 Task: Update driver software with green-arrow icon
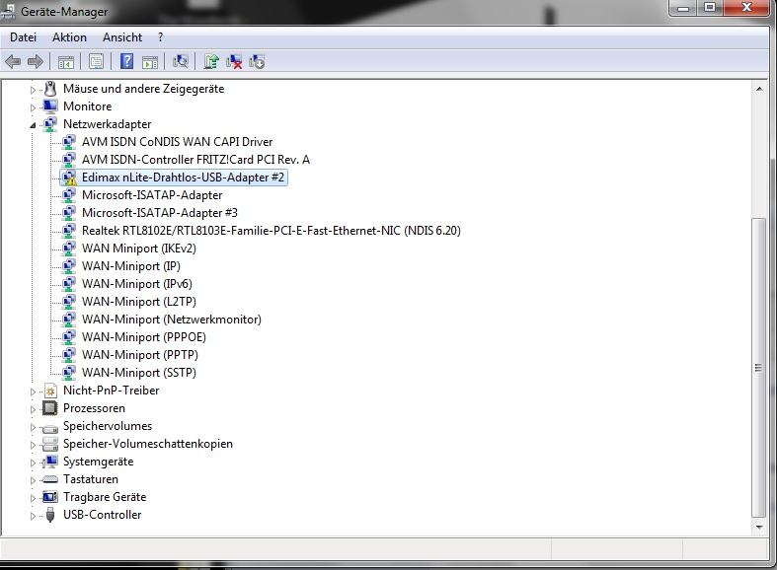click(x=211, y=61)
